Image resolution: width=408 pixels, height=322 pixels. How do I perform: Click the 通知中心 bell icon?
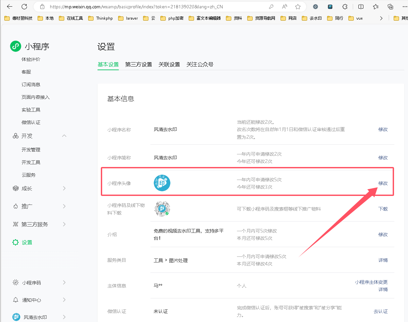pos(15,300)
